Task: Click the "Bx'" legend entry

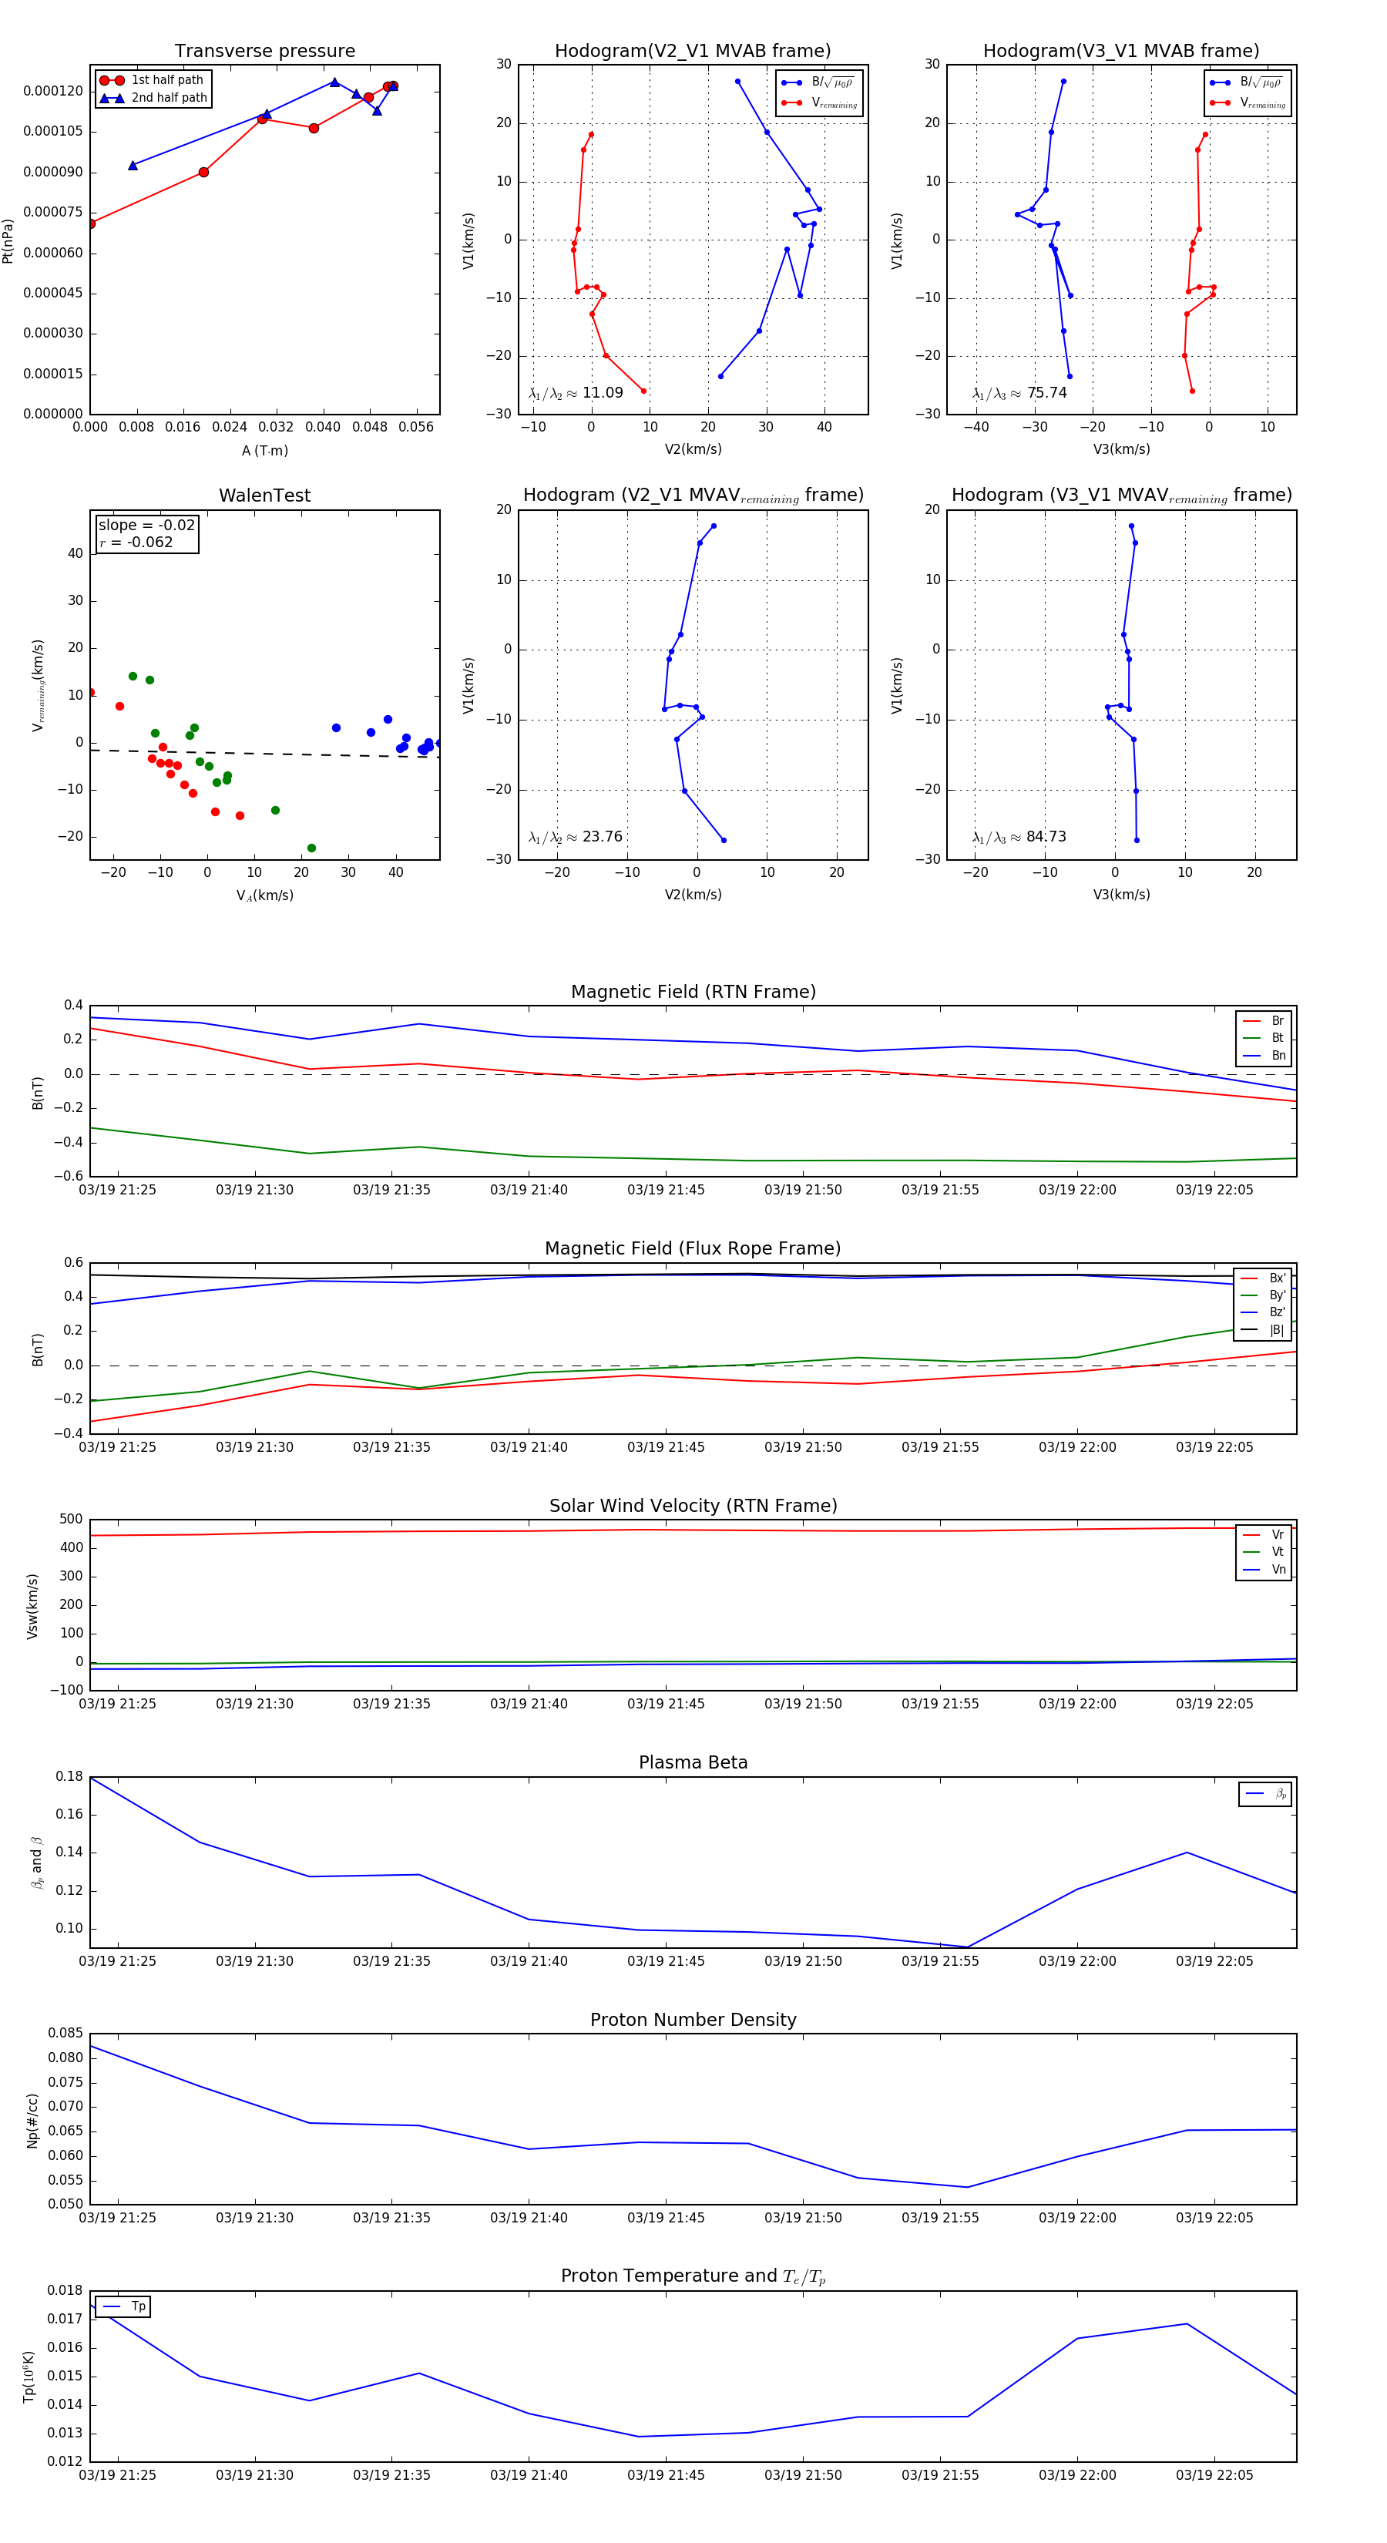Action: tap(1263, 1278)
